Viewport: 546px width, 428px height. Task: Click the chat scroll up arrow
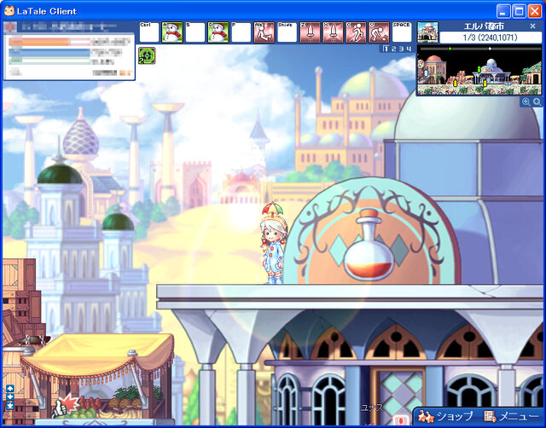pos(9,389)
